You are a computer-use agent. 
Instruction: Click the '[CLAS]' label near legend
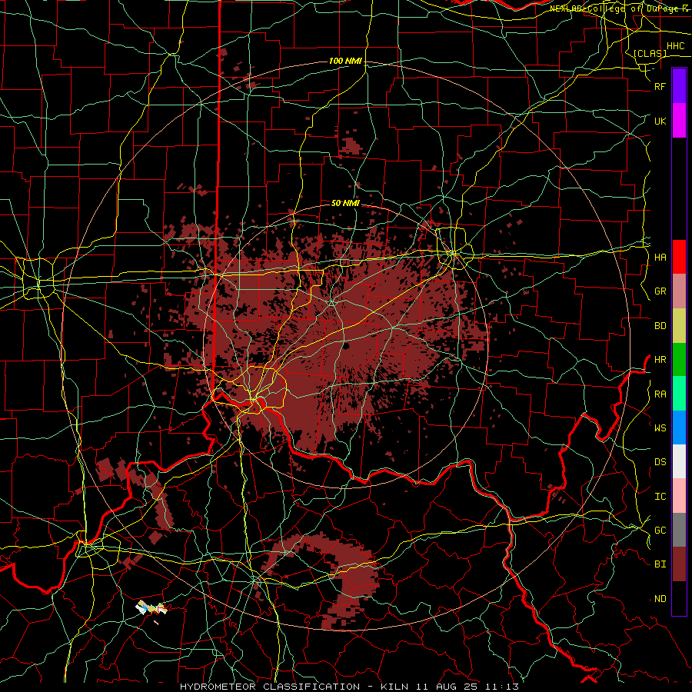click(x=650, y=53)
